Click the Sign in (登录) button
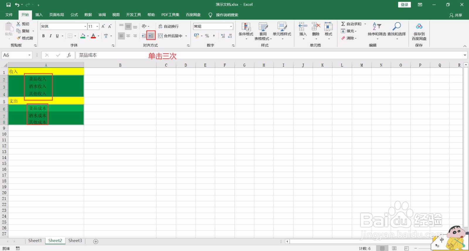This screenshot has height=251, width=469. [x=405, y=5]
